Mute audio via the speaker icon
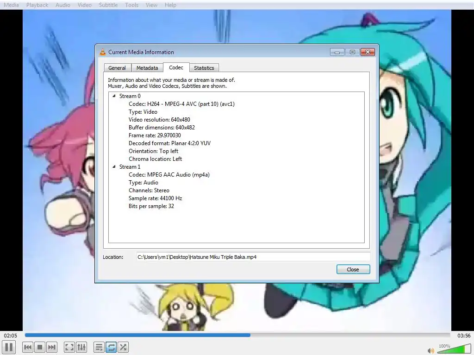This screenshot has width=474, height=355. [431, 350]
